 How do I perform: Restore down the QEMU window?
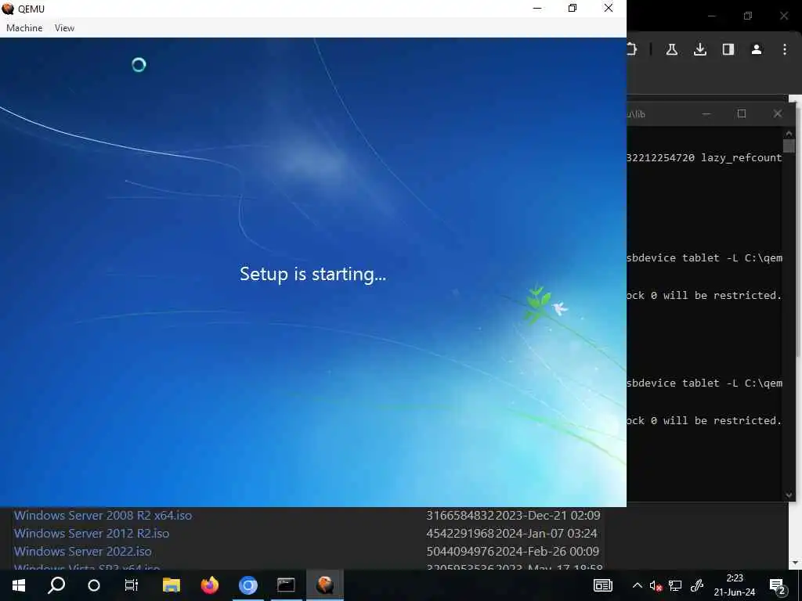[573, 8]
